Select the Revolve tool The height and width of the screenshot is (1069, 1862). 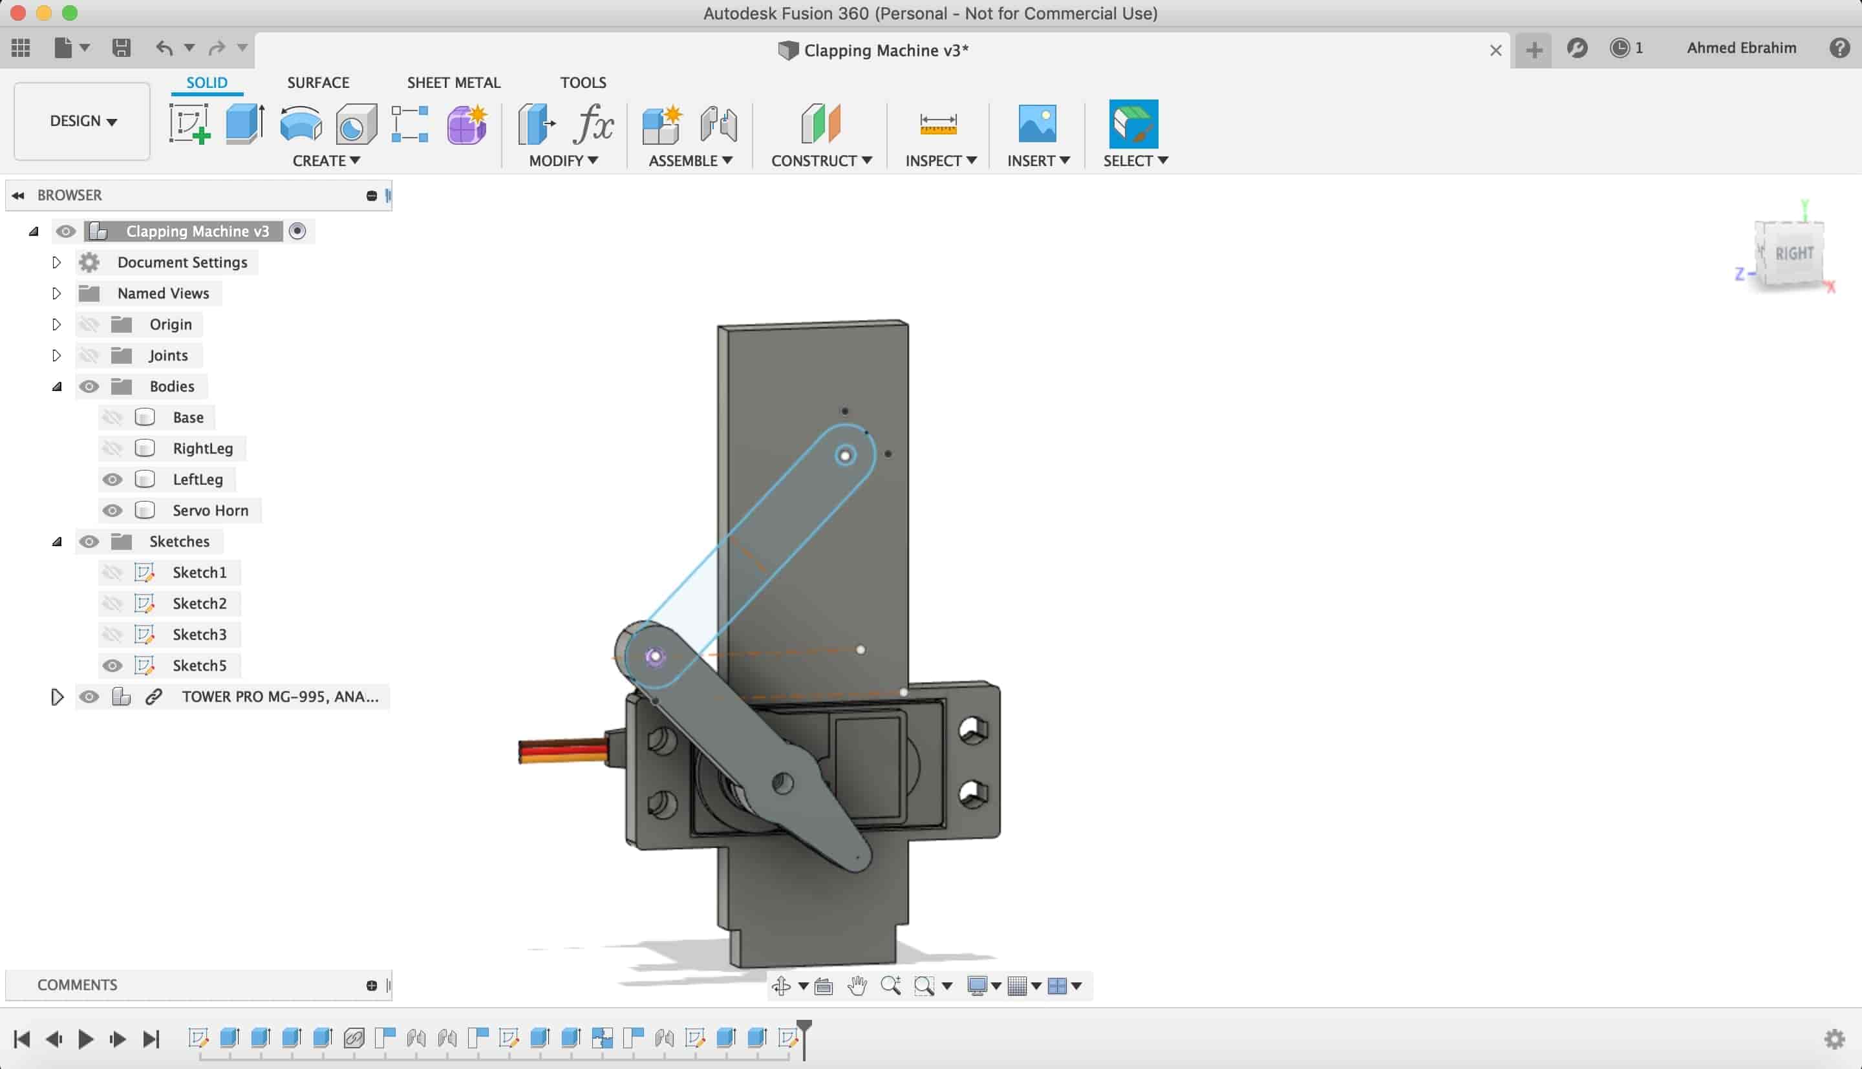[301, 123]
